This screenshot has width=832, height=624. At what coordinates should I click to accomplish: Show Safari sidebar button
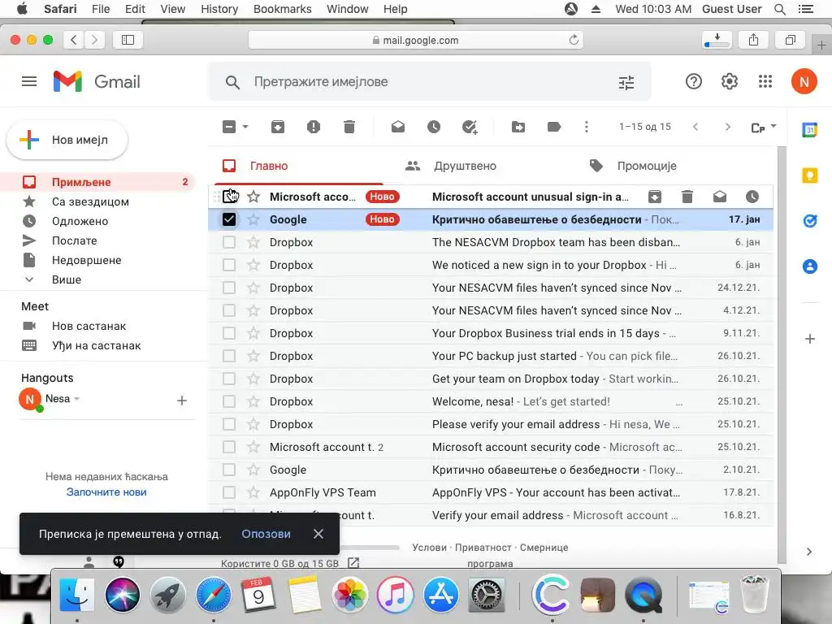(x=128, y=40)
